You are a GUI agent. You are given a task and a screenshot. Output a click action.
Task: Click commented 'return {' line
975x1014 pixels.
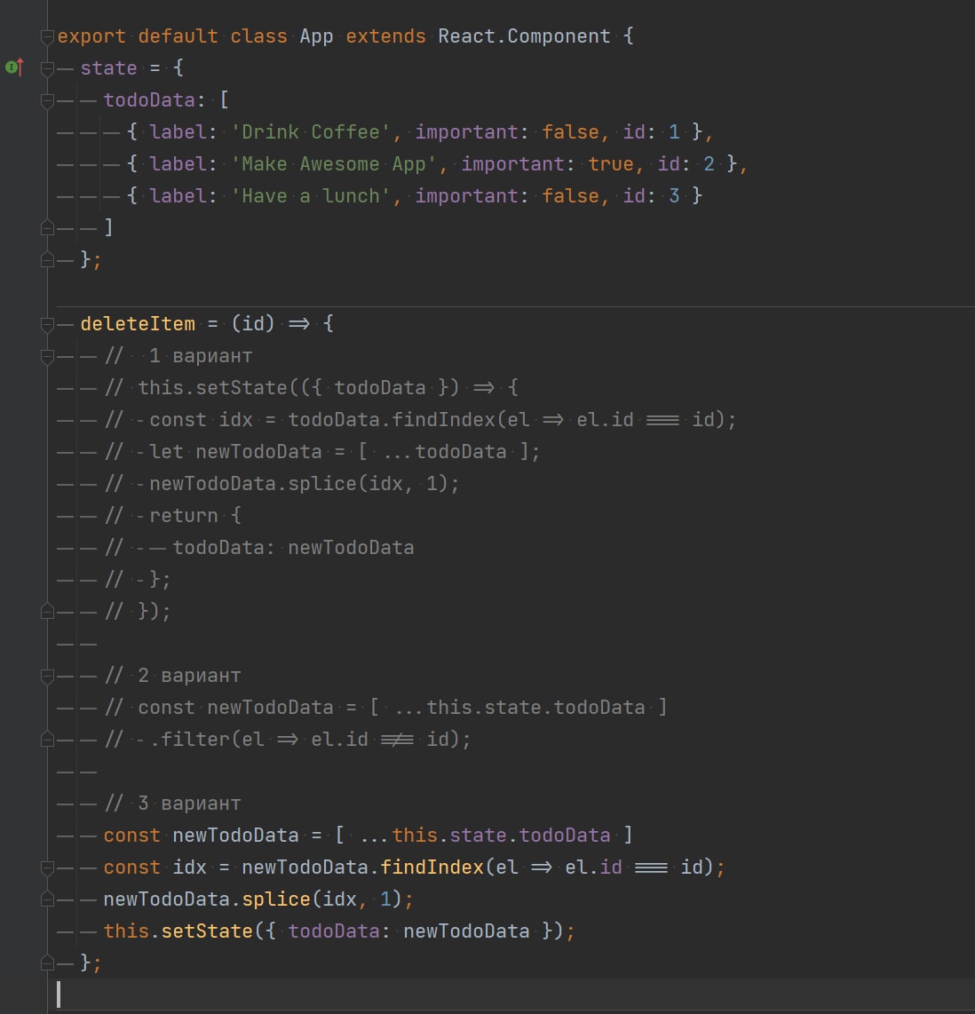(195, 515)
